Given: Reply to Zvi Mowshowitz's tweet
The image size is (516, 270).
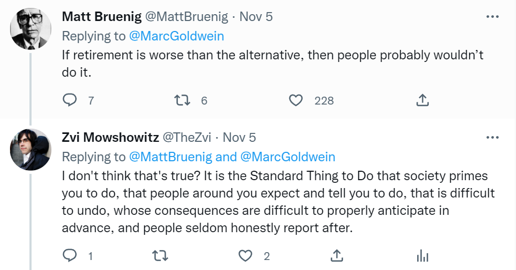Looking at the screenshot, I should click(x=70, y=256).
